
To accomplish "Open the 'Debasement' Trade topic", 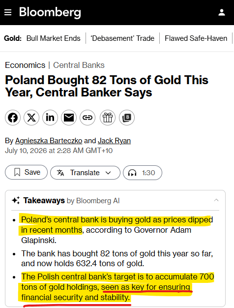I will tap(122, 38).
